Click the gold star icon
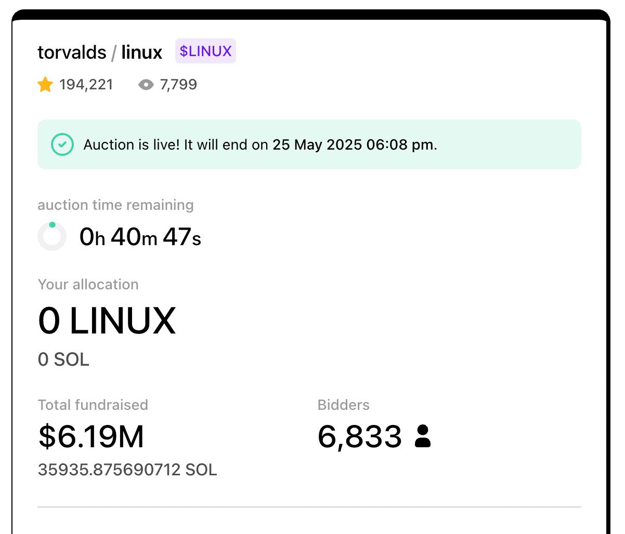625x534 pixels. coord(45,85)
